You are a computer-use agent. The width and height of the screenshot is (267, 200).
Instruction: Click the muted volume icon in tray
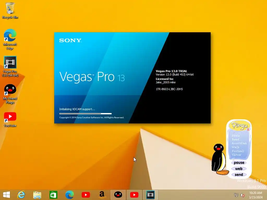pyautogui.click(x=242, y=195)
